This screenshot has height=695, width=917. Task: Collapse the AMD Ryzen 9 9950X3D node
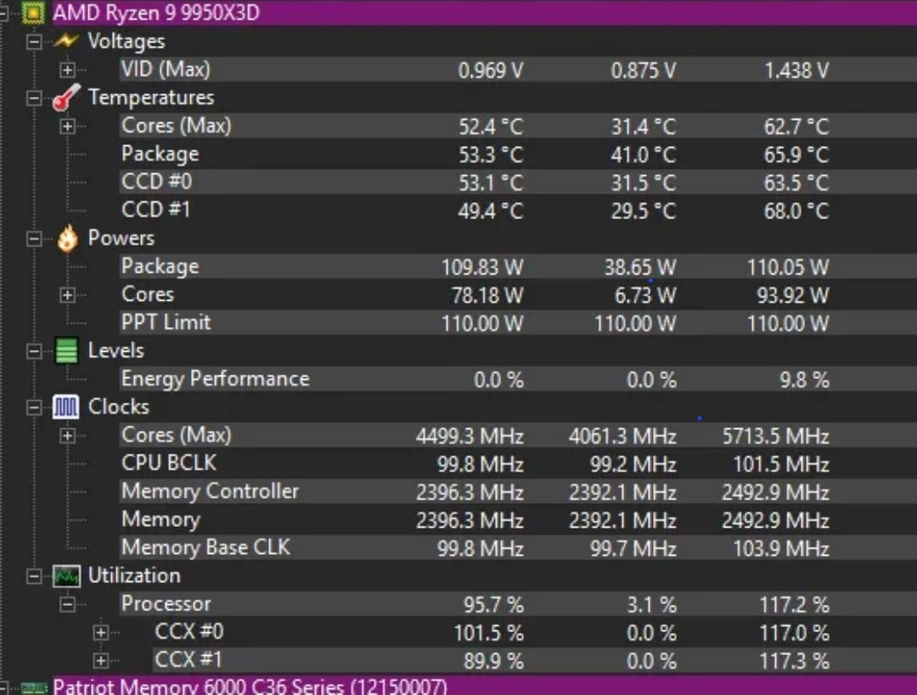click(x=3, y=12)
